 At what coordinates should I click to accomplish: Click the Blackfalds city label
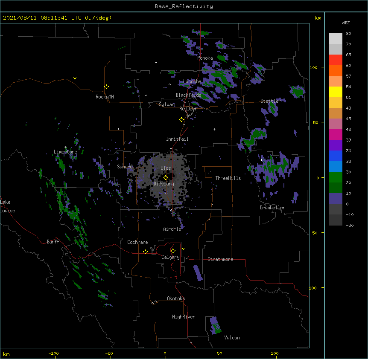(188, 95)
